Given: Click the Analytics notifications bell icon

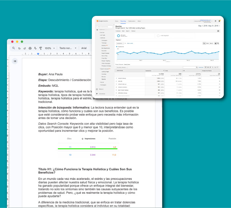Looking at the screenshot, I should (219, 21).
